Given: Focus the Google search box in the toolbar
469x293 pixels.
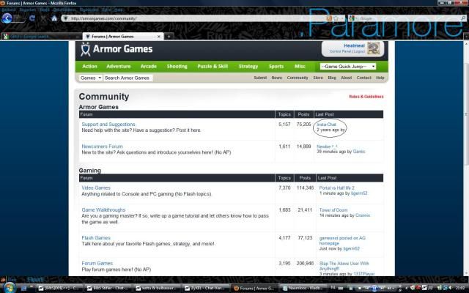Looking at the screenshot, I should pyautogui.click(x=408, y=18).
